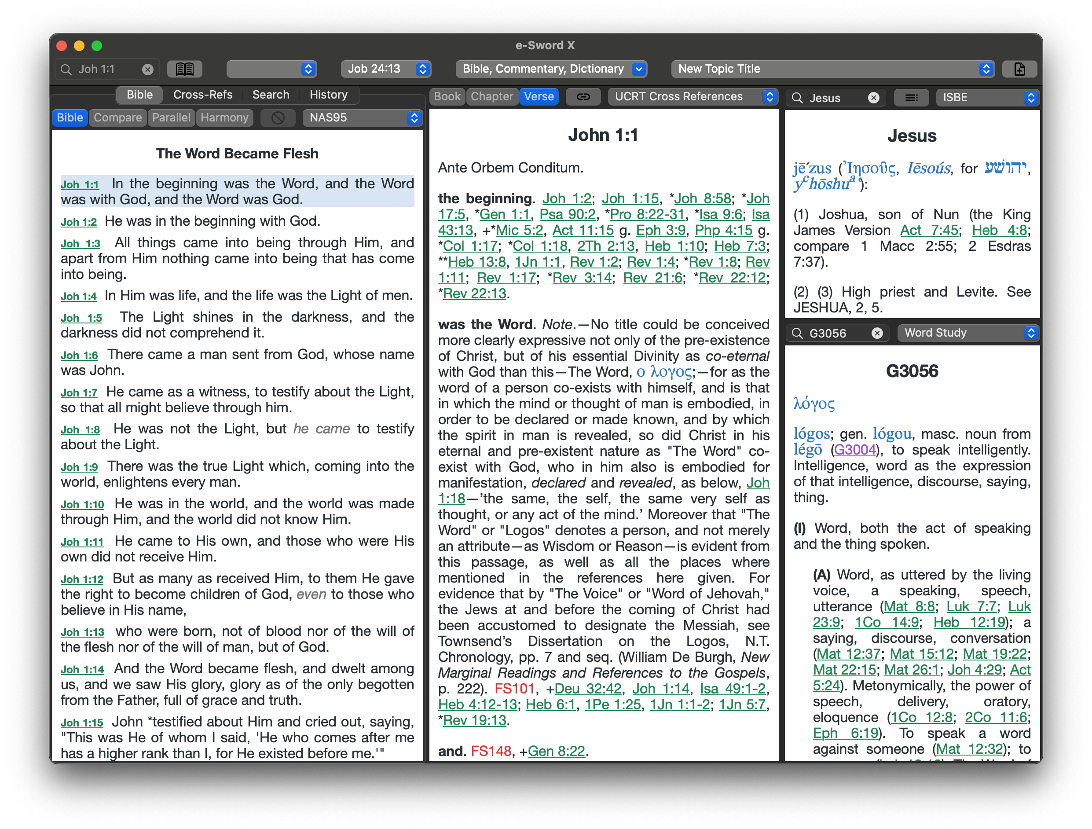Select the Compare view mode
1092x829 pixels.
point(117,118)
